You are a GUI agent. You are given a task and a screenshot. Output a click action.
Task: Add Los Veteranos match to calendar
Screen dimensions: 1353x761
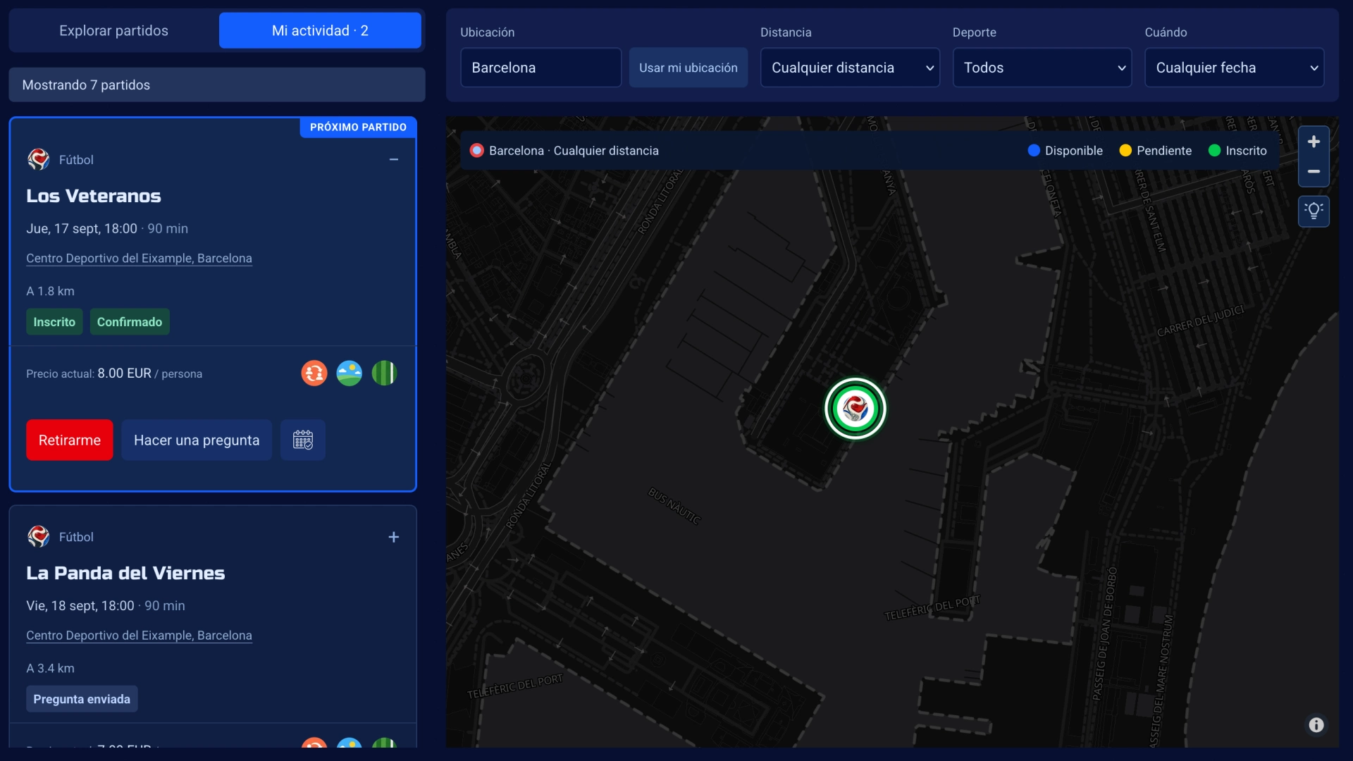coord(303,440)
